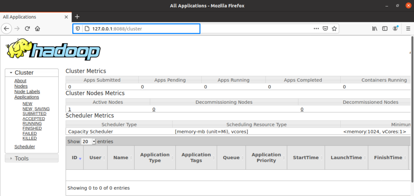414x196 pixels.
Task: Open a new browser tab
Action: (77, 17)
